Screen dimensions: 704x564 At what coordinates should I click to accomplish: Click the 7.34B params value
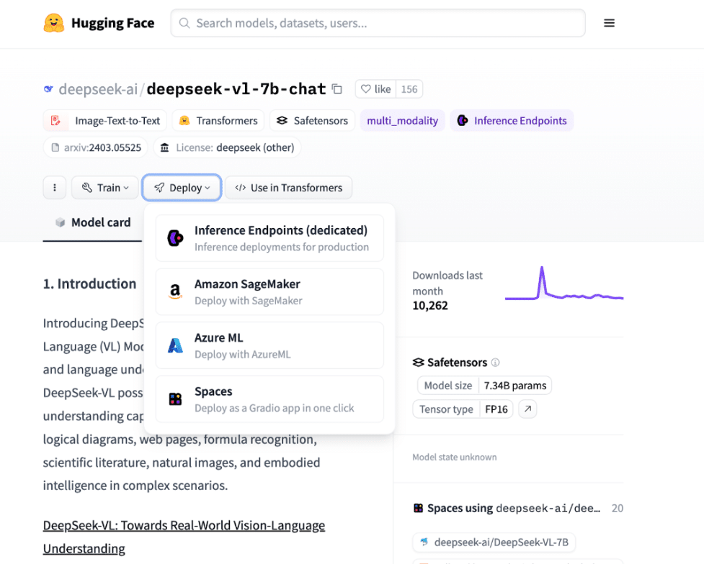pos(515,386)
